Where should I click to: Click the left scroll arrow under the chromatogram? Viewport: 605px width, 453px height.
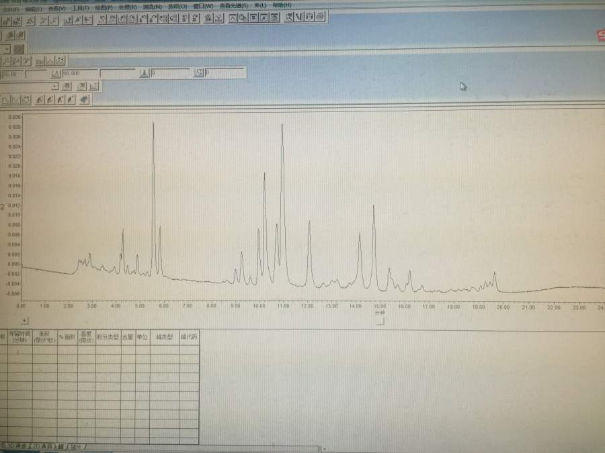25,321
